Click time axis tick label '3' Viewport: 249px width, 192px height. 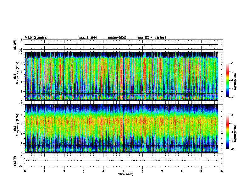(x=84, y=171)
